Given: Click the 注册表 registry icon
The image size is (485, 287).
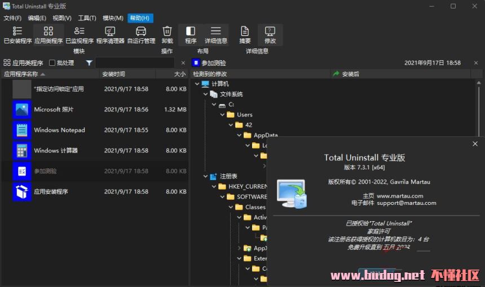Looking at the screenshot, I should 213,177.
